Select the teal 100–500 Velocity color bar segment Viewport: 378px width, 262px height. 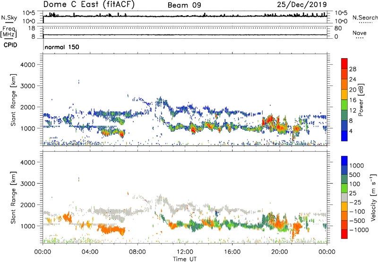344,179
